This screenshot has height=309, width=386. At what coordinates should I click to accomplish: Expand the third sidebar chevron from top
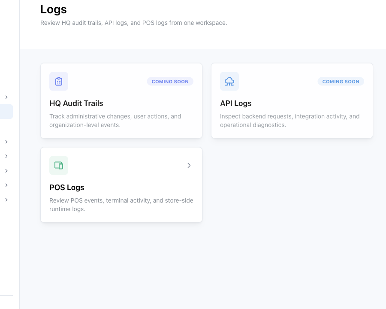6,156
